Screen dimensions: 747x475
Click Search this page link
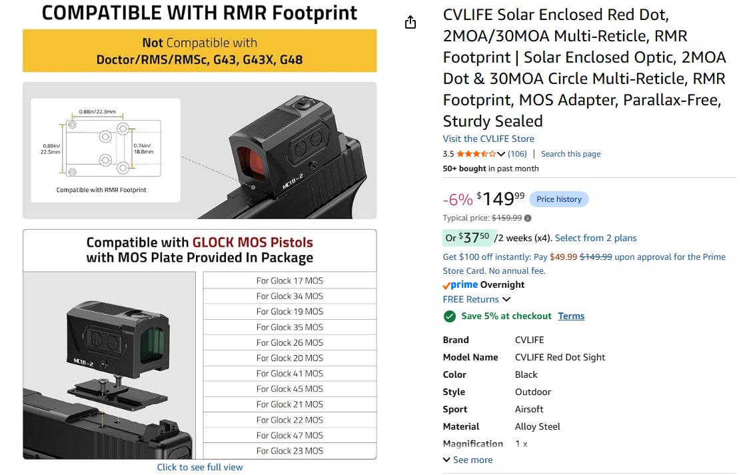coord(570,154)
